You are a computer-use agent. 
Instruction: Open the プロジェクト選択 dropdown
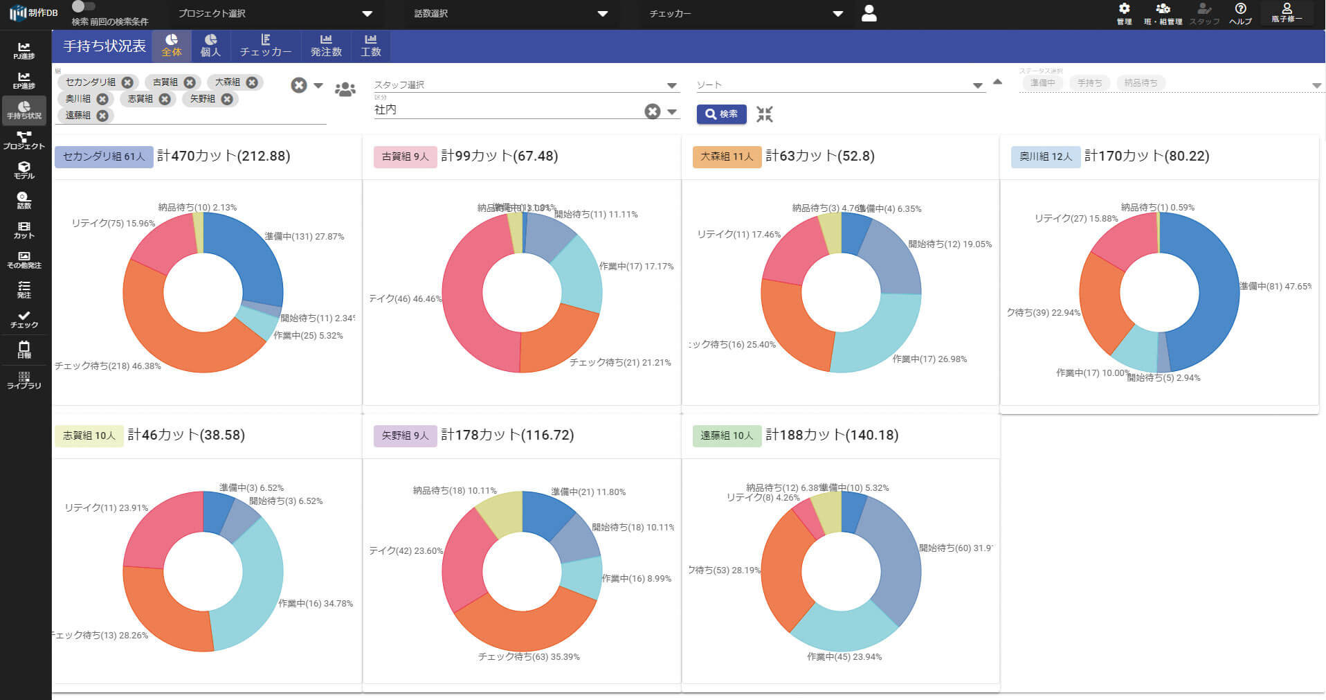(275, 13)
